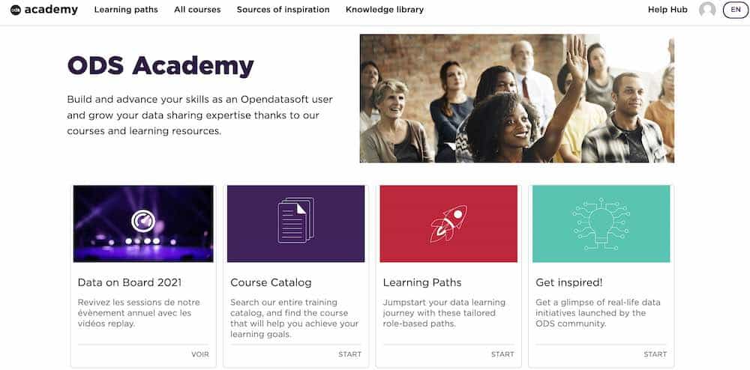Open the Knowledge library
This screenshot has height=370, width=750.
click(384, 10)
